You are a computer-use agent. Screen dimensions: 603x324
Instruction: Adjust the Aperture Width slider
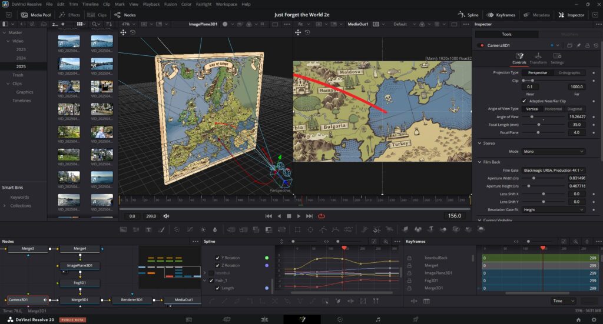534,178
